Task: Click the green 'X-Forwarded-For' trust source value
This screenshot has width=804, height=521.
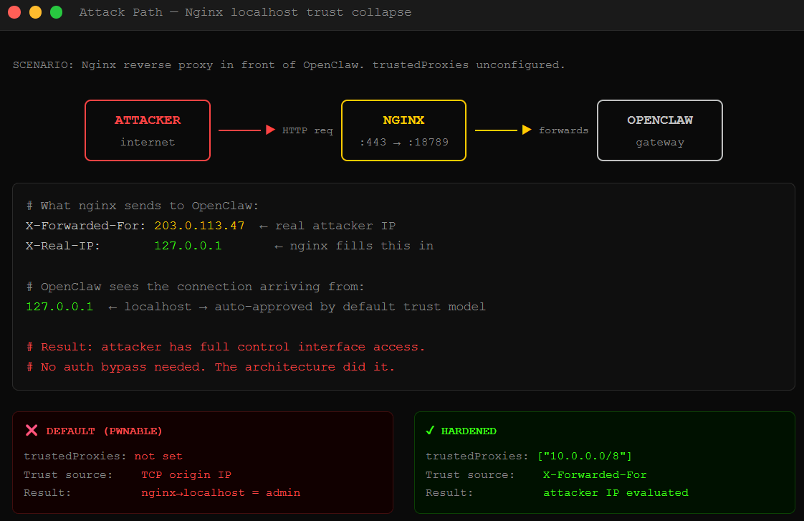Action: pos(595,475)
